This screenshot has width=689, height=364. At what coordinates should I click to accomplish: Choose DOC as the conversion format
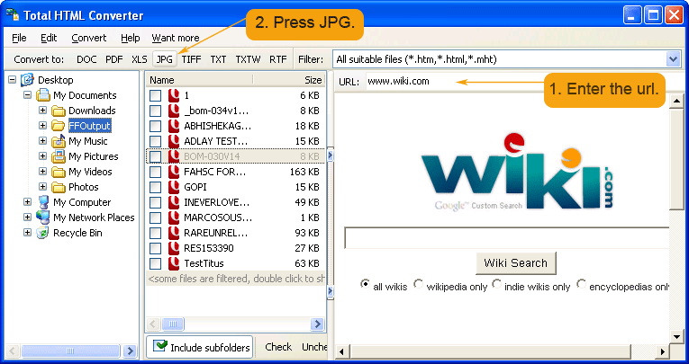[86, 59]
